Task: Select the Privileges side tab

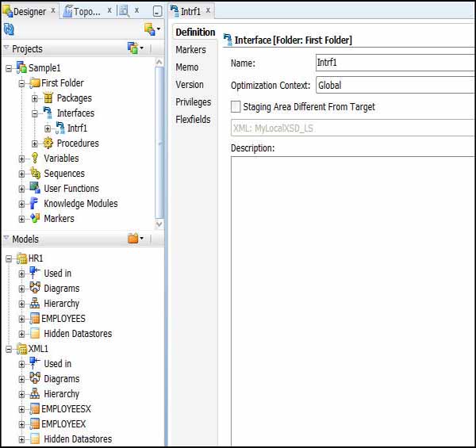Action: point(193,102)
